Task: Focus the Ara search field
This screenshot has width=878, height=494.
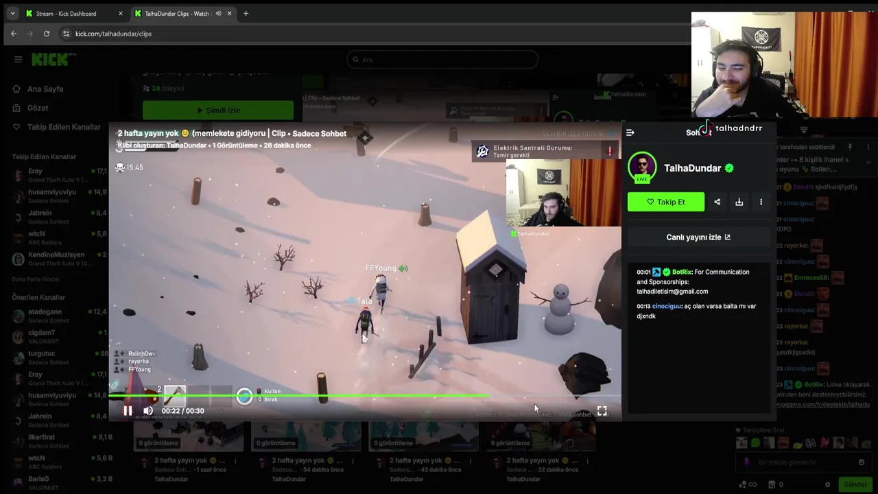Action: (x=442, y=60)
